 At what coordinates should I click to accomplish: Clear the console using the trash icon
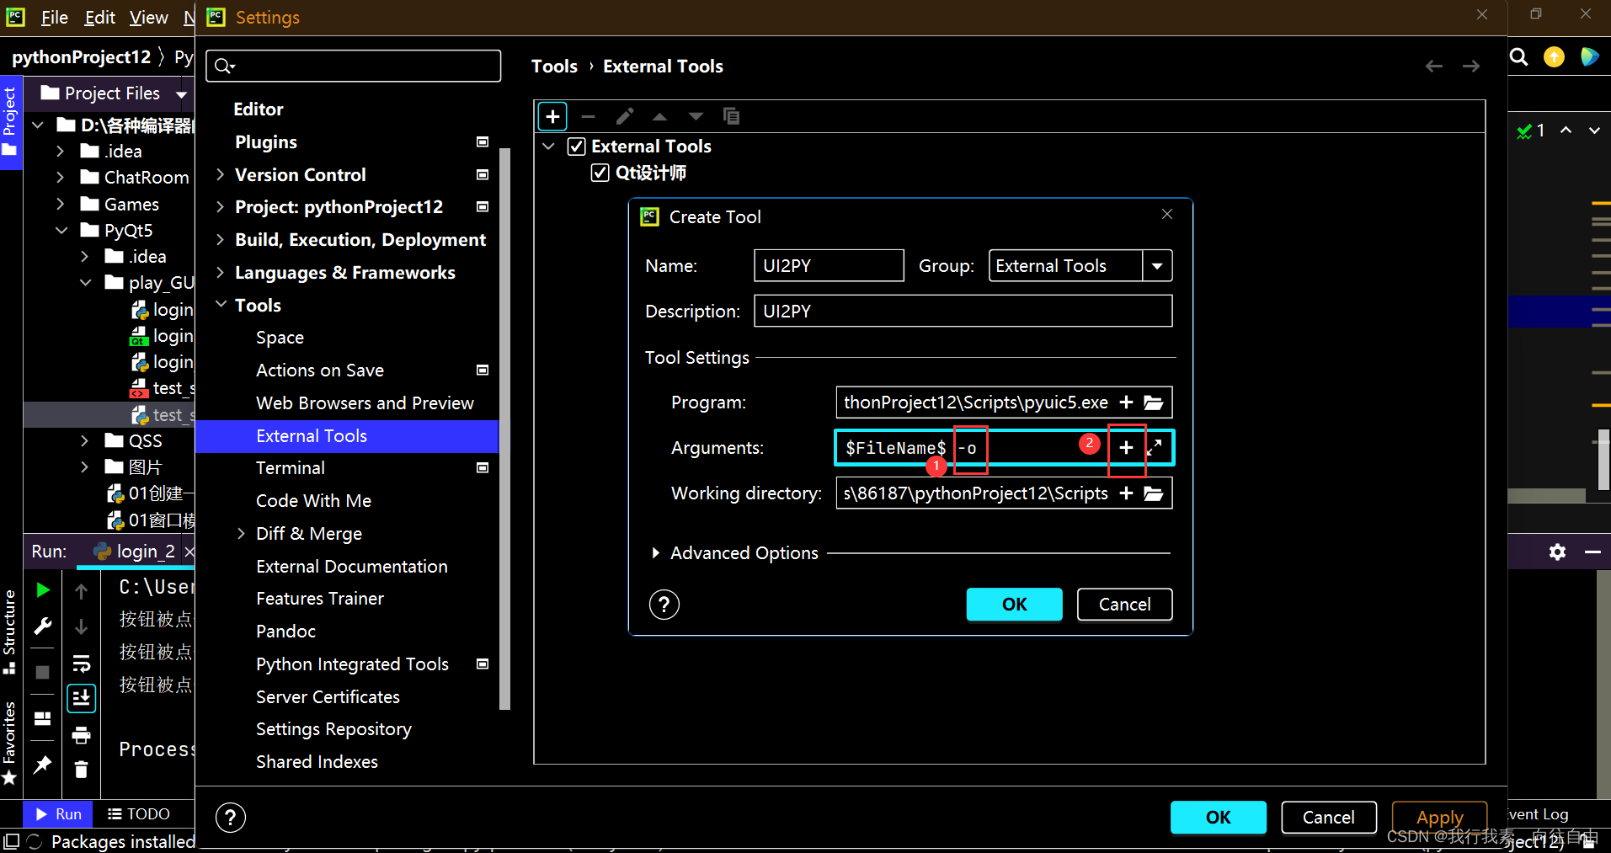[x=82, y=769]
